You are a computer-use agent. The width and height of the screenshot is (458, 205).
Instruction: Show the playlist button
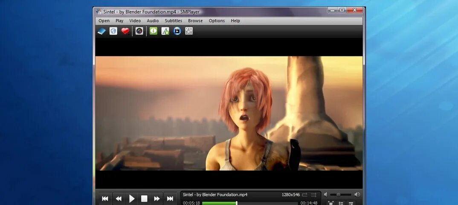click(341, 203)
